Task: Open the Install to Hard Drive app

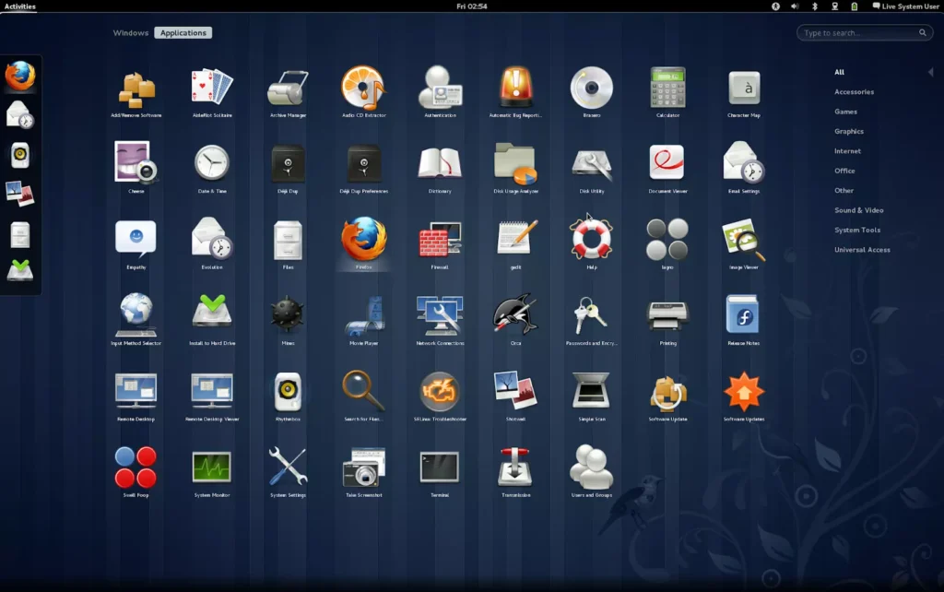Action: point(212,315)
